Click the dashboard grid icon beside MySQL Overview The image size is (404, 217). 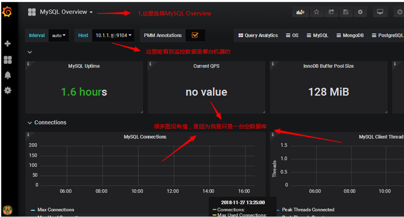click(x=32, y=12)
